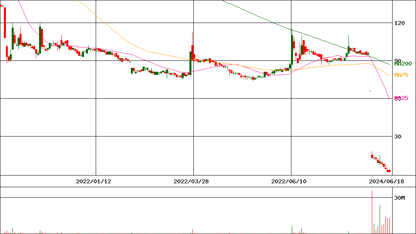Select the pink MA25 legend label
Image resolution: width=416 pixels, height=234 pixels.
click(x=402, y=98)
